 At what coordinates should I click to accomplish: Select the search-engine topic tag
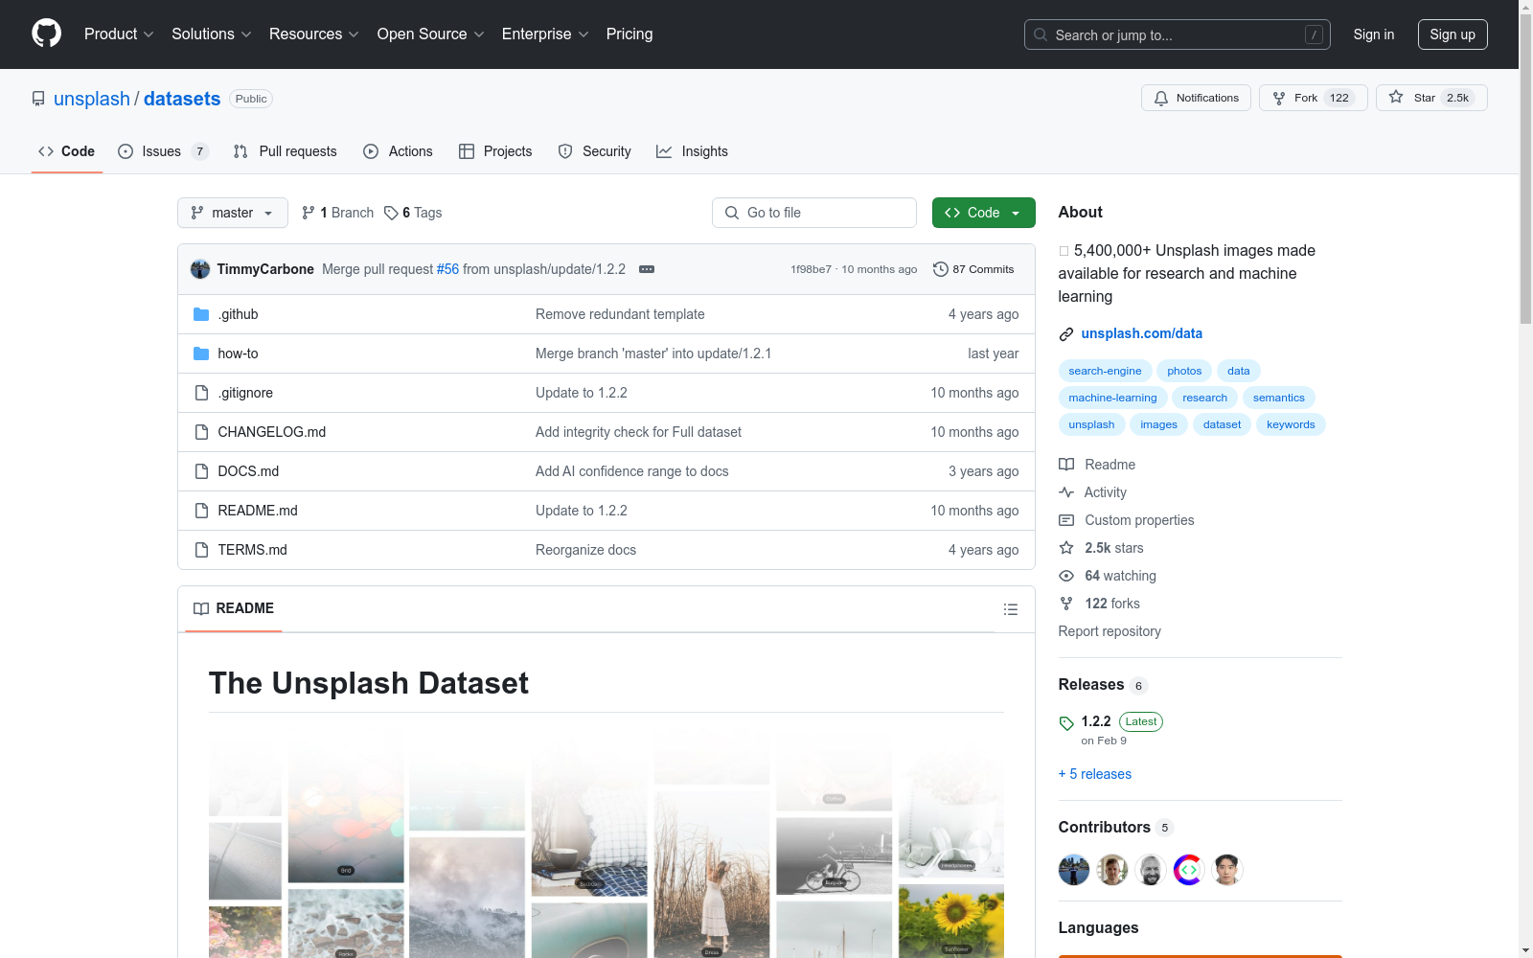1105,371
